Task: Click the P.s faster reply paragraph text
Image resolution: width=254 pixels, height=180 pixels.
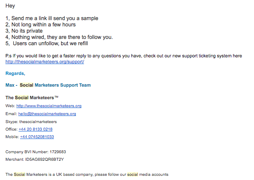Action: [124, 56]
